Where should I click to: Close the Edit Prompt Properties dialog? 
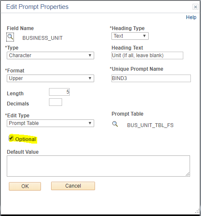coord(196,7)
